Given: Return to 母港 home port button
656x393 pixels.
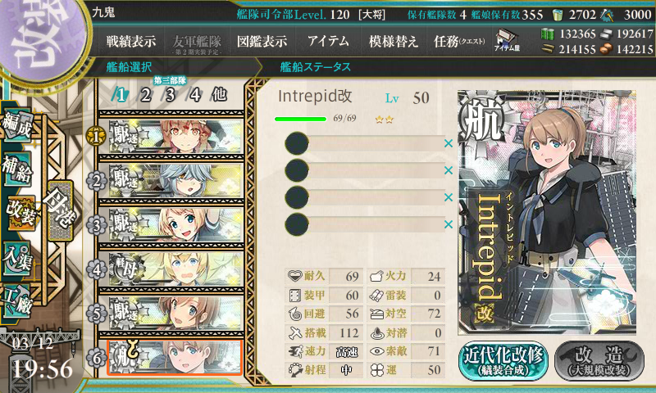Looking at the screenshot, I should click(x=60, y=210).
